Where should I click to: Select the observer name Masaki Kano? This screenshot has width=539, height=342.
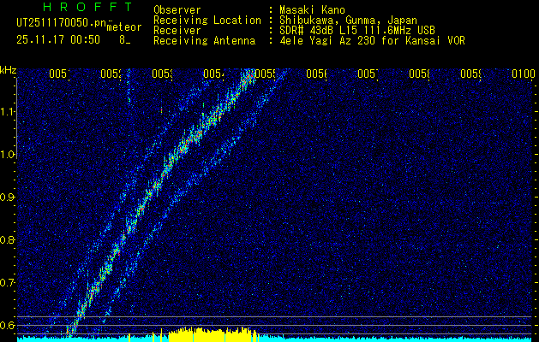(312, 10)
